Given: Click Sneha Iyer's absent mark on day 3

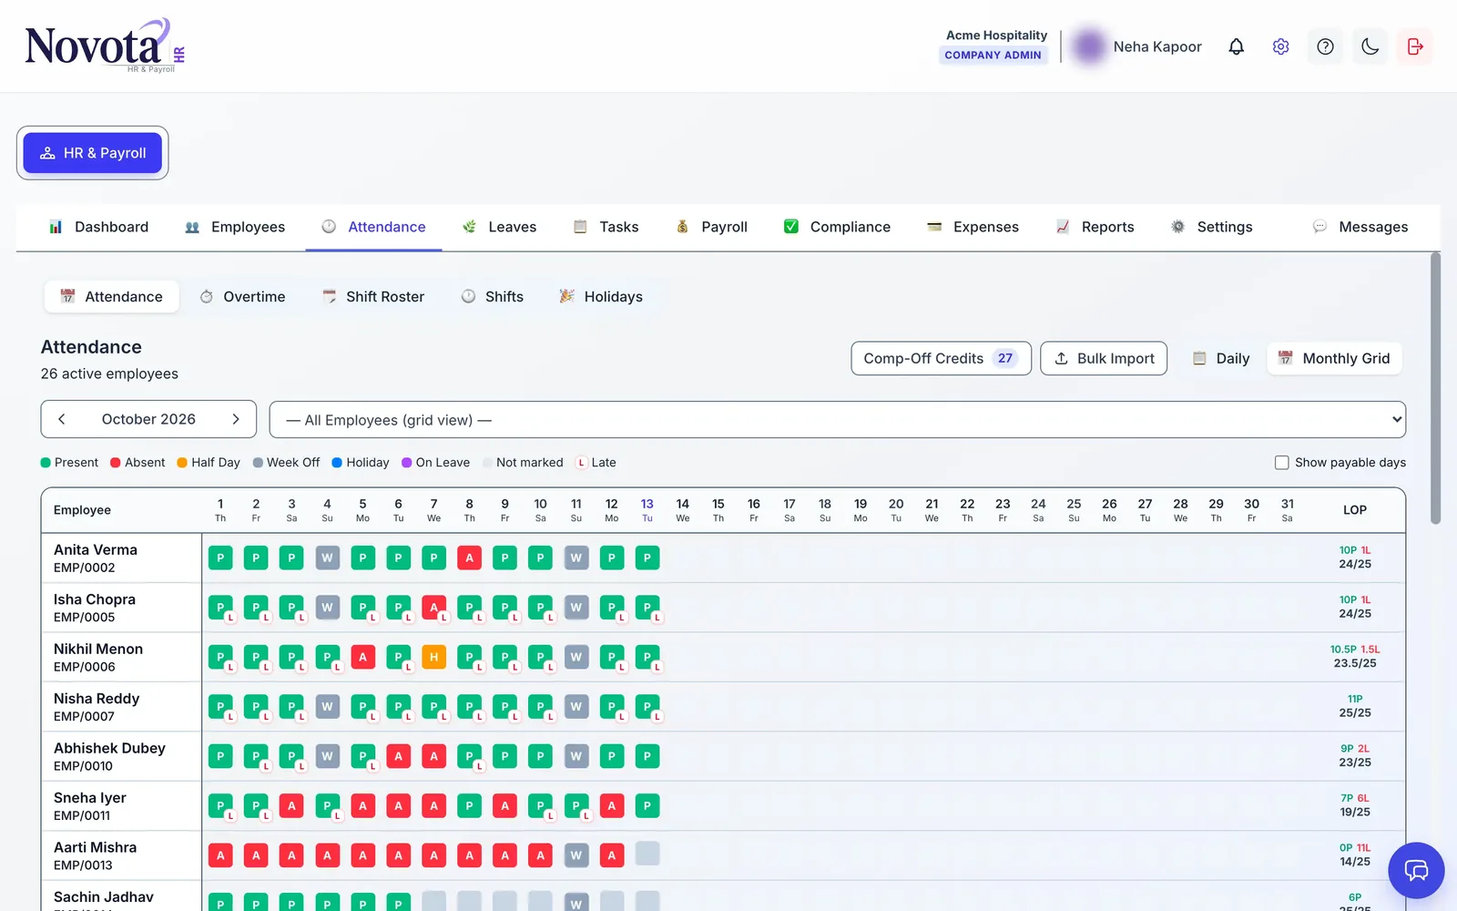Looking at the screenshot, I should 291,805.
